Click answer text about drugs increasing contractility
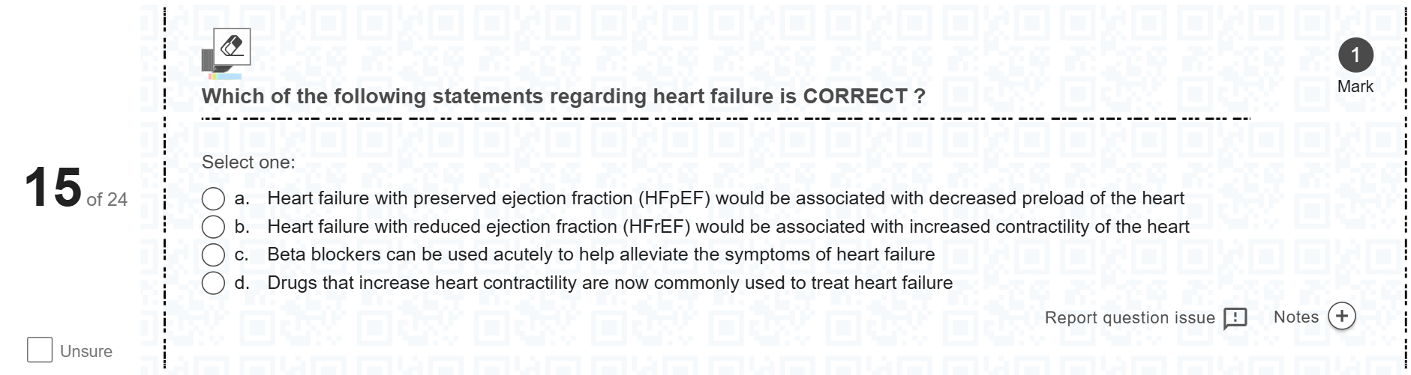Screen dimensions: 1411x375 [610, 283]
